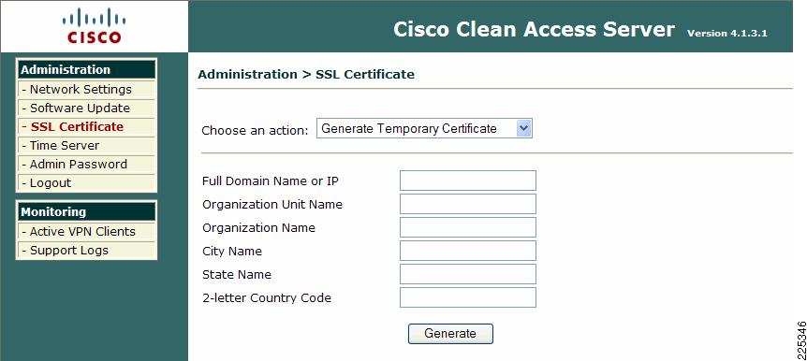This screenshot has height=361, width=807.
Task: Focus the Full Domain Name or IP field
Action: pos(468,180)
